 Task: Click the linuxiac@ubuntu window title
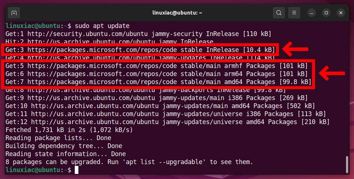177,13
